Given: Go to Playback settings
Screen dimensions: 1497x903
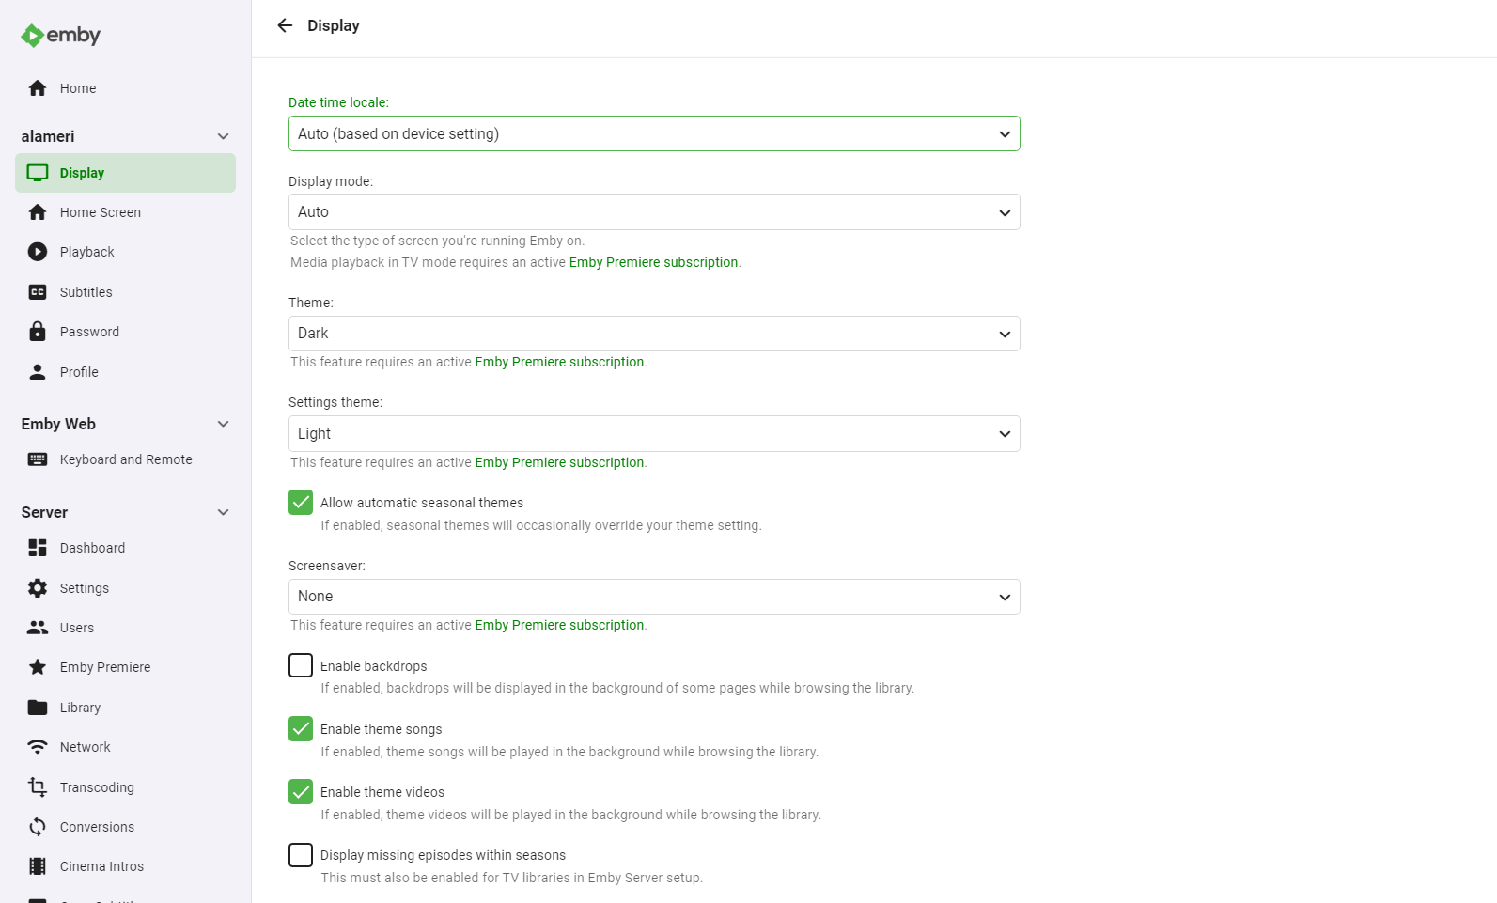Looking at the screenshot, I should pyautogui.click(x=86, y=252).
